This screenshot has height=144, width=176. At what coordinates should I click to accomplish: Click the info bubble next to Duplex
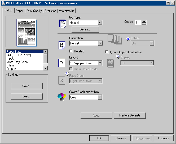pos(118,56)
